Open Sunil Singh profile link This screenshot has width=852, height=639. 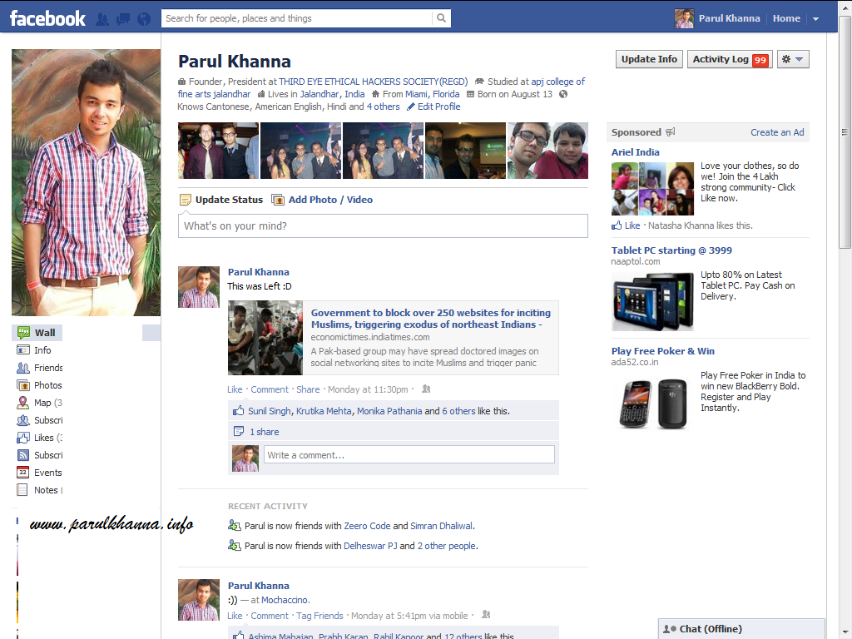point(270,411)
